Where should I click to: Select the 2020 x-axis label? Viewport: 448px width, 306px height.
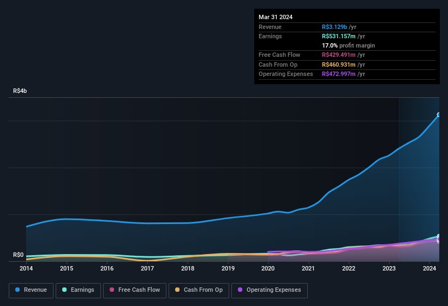(x=268, y=268)
